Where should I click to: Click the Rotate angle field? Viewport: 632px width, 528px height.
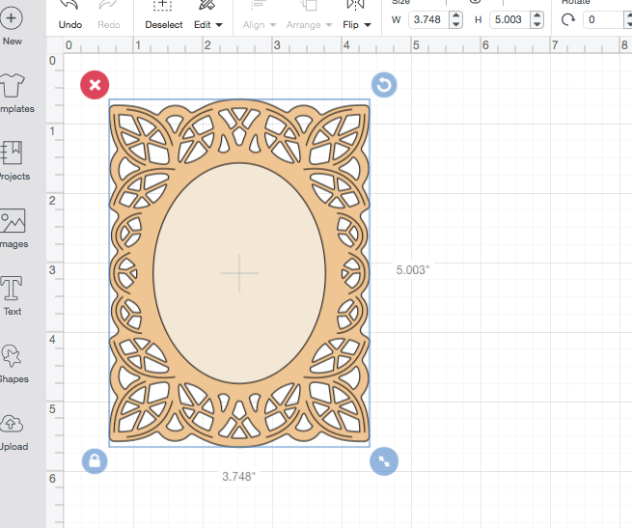(x=605, y=19)
